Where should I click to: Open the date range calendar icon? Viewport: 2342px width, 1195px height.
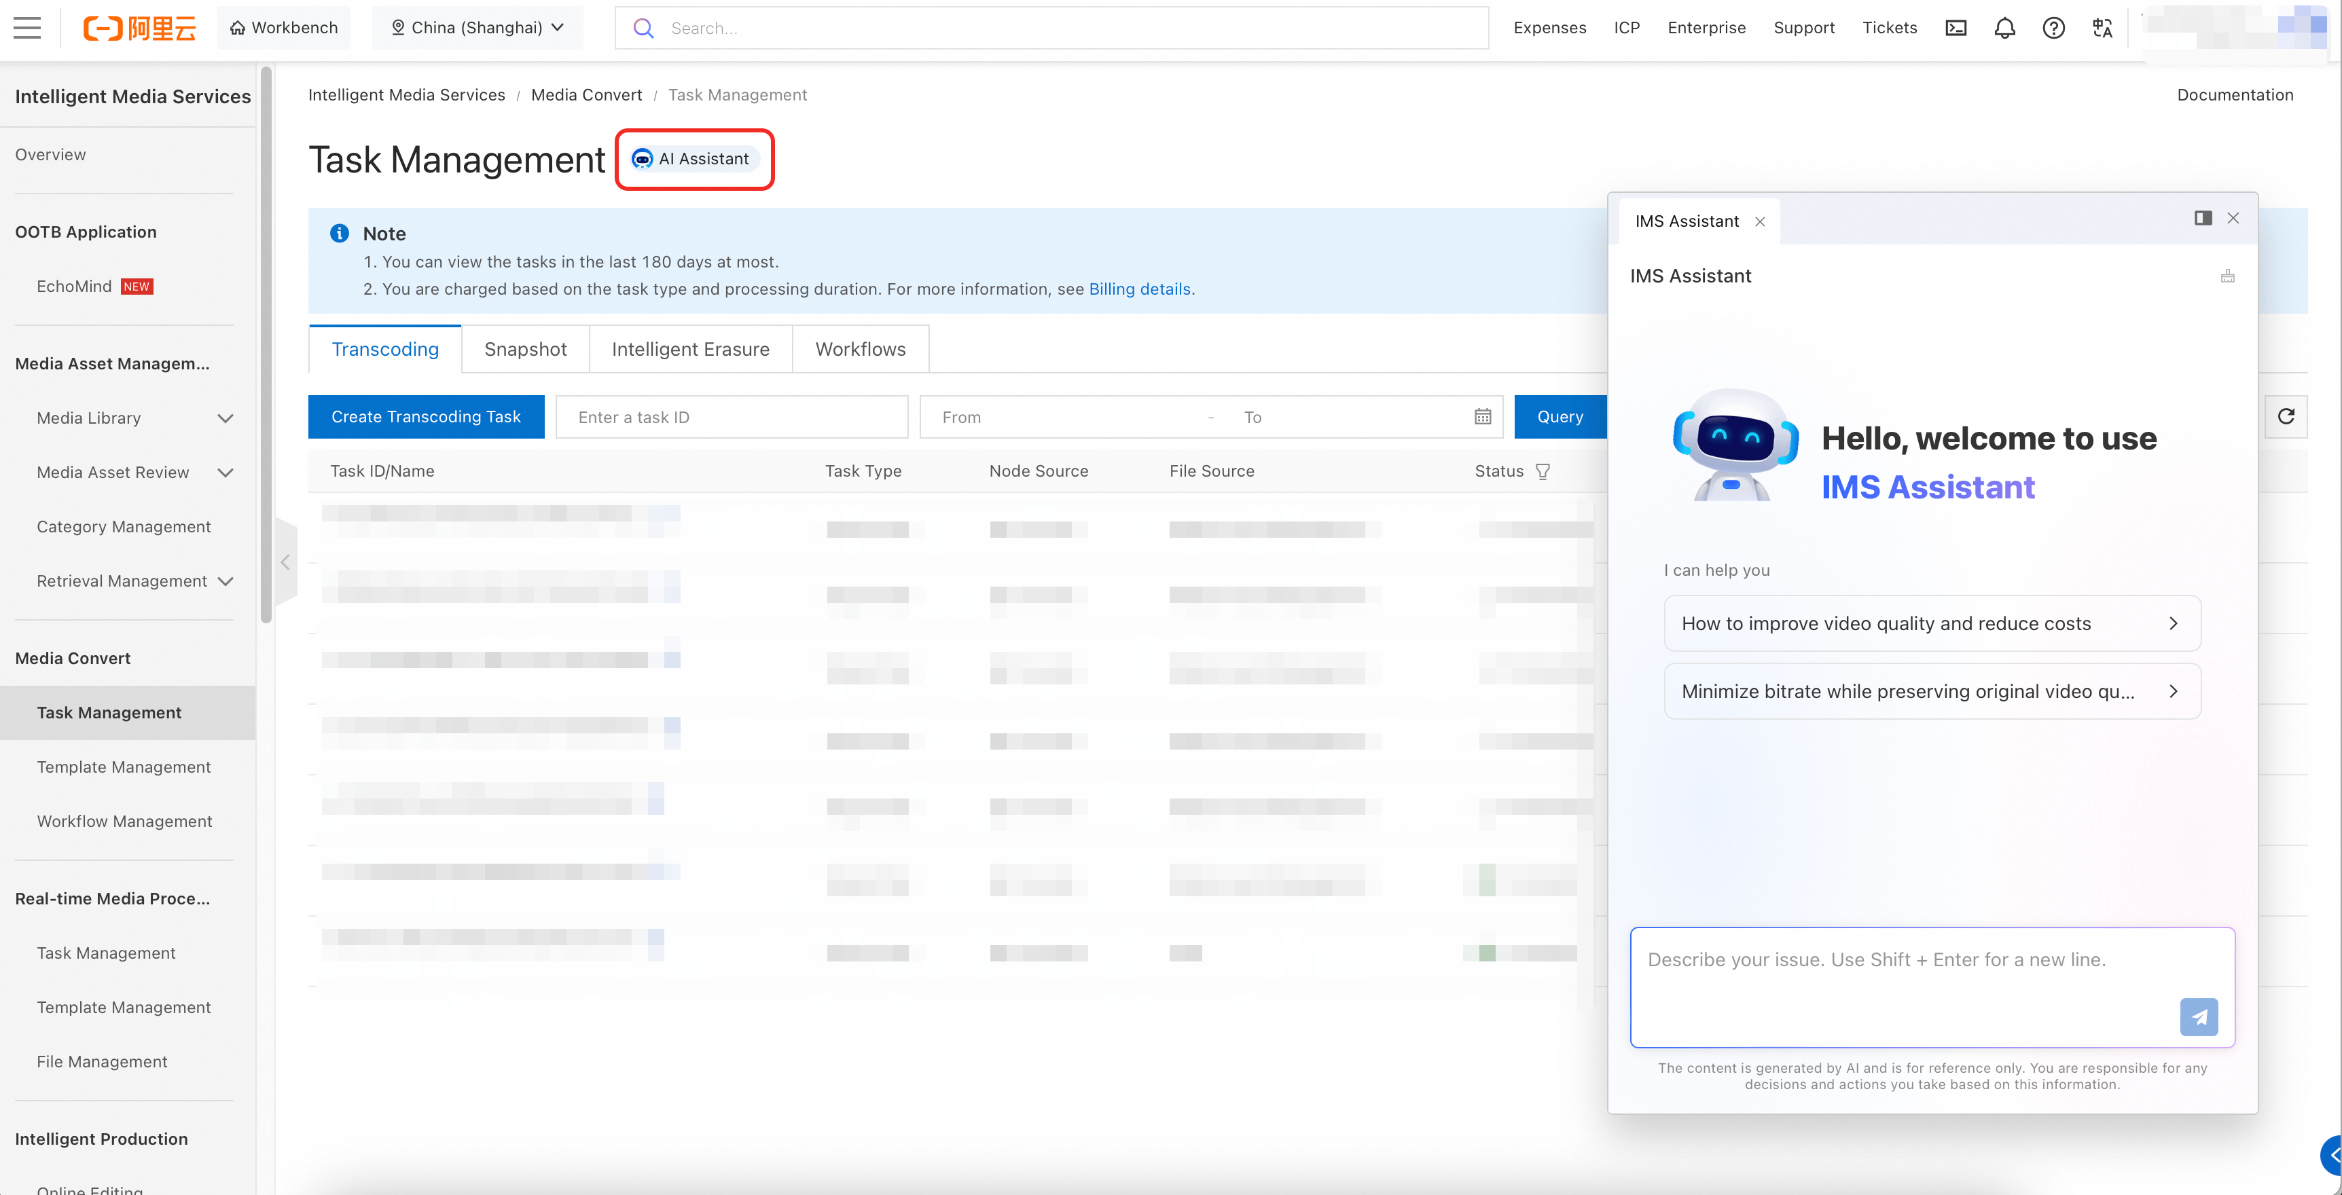(1482, 417)
